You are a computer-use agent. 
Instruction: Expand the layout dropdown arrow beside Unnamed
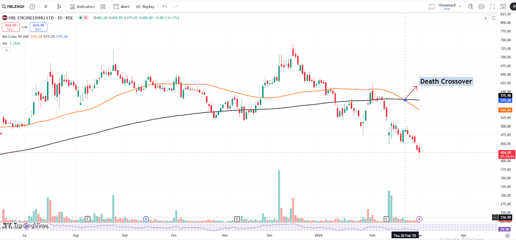point(460,6)
